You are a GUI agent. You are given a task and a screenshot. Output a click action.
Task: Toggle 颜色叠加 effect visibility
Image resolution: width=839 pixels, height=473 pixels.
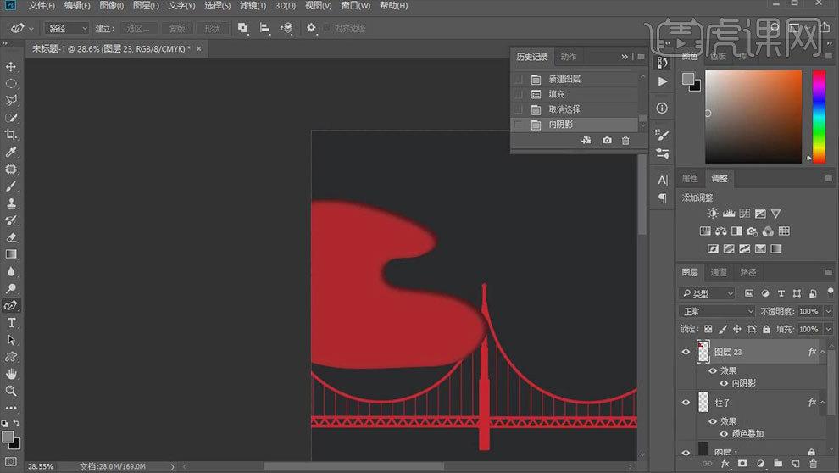[724, 433]
